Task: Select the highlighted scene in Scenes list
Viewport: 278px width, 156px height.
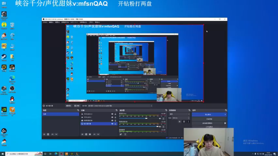Action: click(60, 114)
